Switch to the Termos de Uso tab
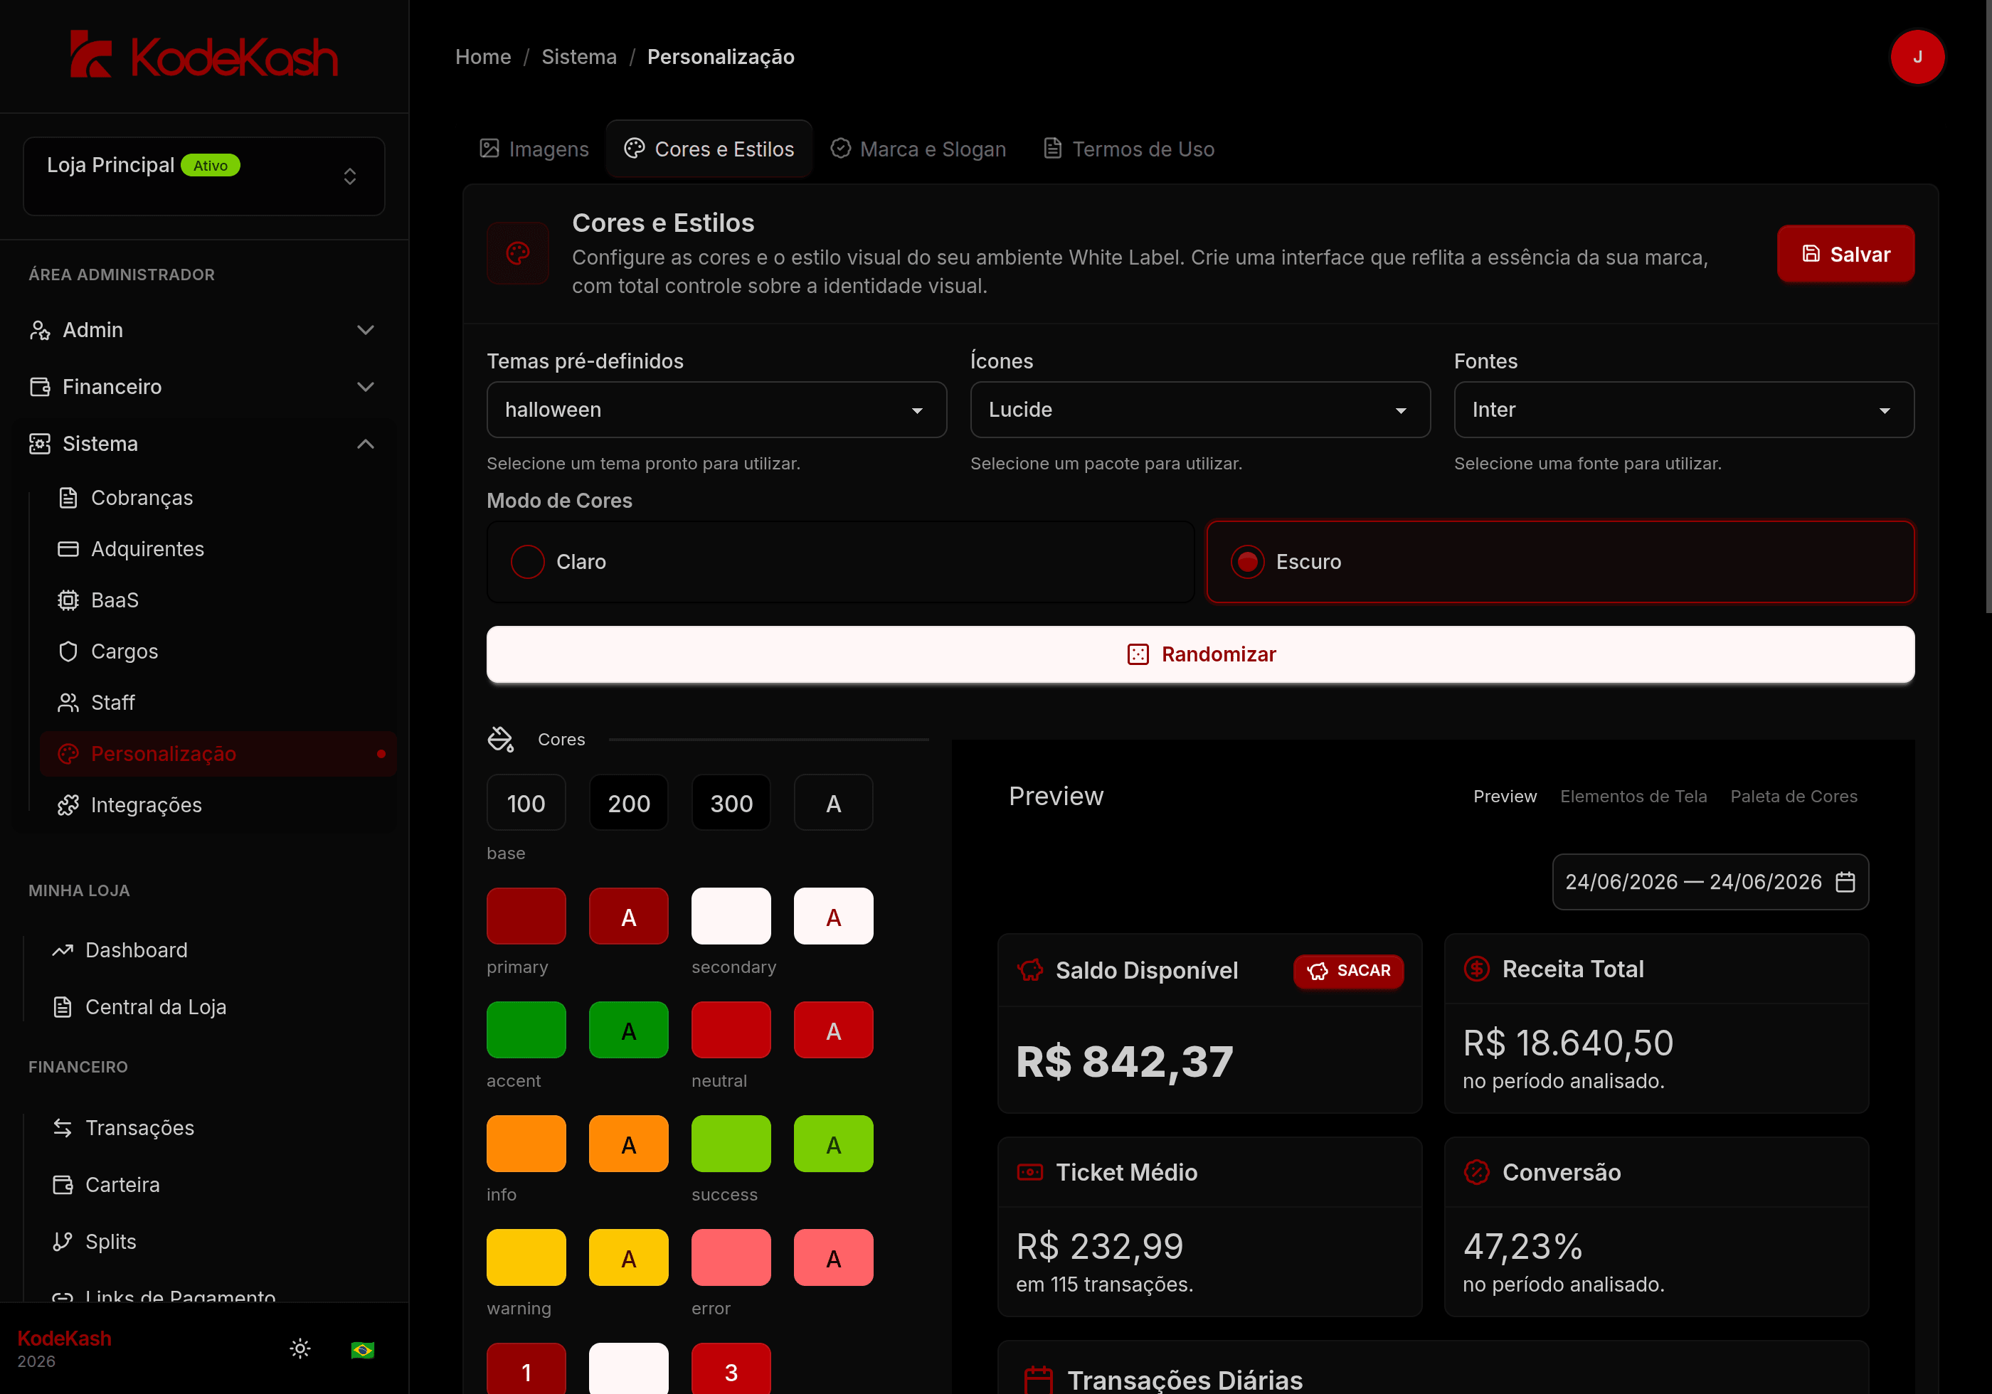1992x1394 pixels. pos(1129,149)
